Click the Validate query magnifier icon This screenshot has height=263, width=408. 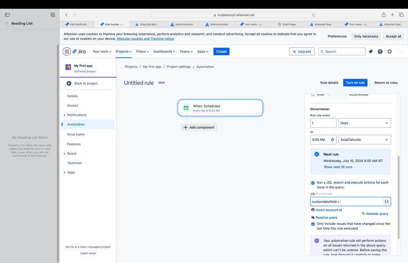pyautogui.click(x=363, y=213)
